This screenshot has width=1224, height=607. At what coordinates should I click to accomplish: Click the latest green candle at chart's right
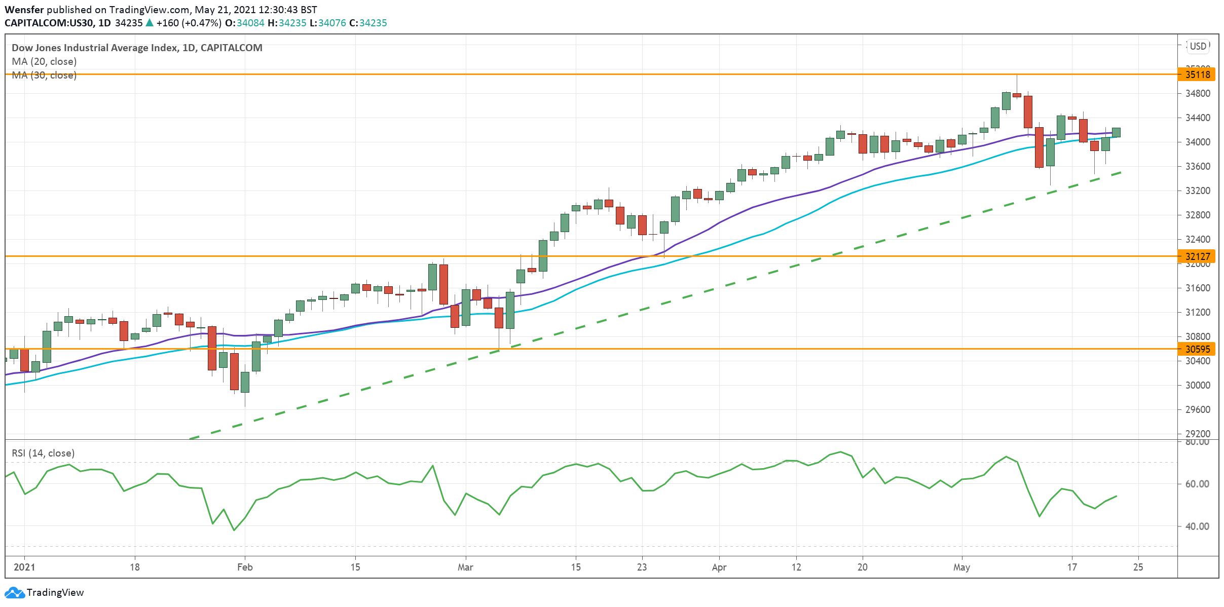[x=1116, y=132]
